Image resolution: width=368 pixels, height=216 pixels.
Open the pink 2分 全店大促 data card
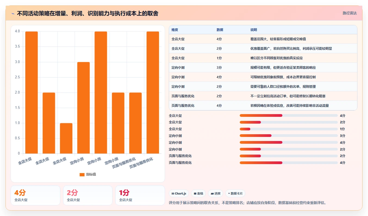pyautogui.click(x=88, y=195)
